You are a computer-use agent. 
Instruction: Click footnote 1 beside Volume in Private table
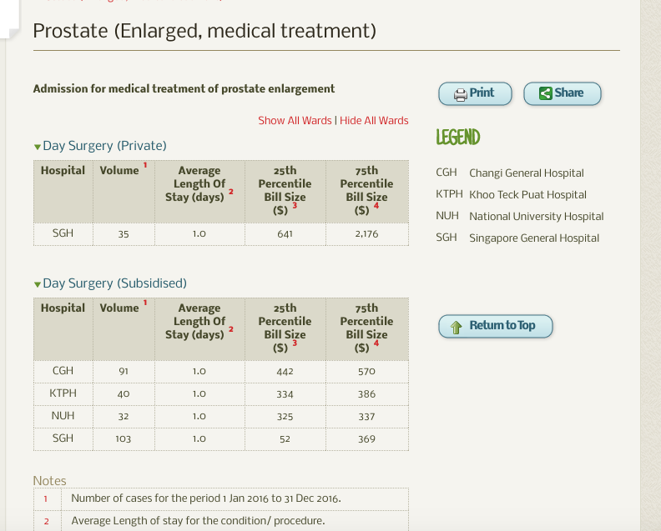(x=144, y=165)
